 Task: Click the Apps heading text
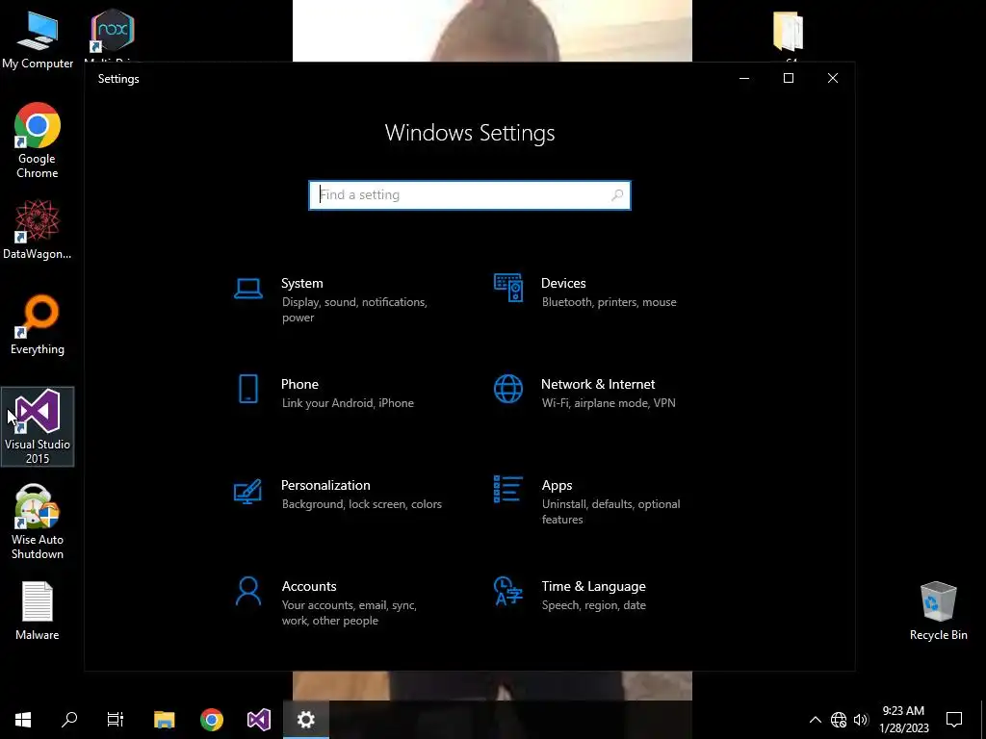coord(558,485)
